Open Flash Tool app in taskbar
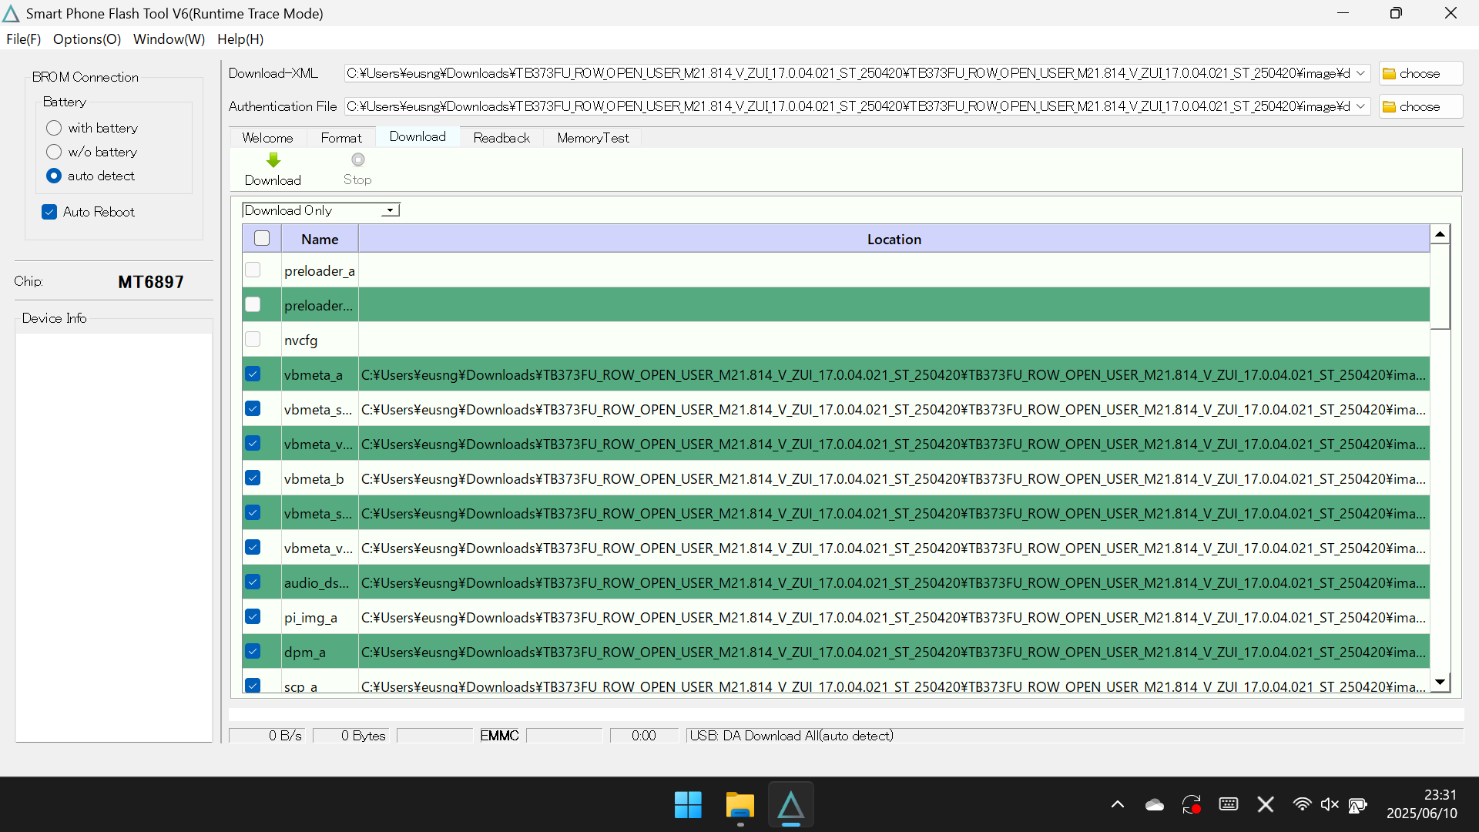This screenshot has width=1479, height=832. (x=790, y=805)
